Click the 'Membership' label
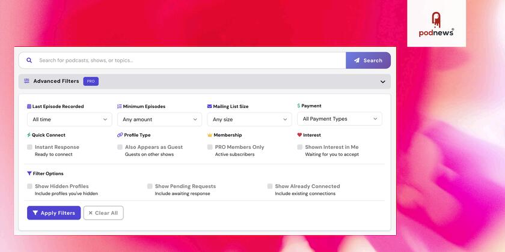This screenshot has height=252, width=505. click(228, 135)
